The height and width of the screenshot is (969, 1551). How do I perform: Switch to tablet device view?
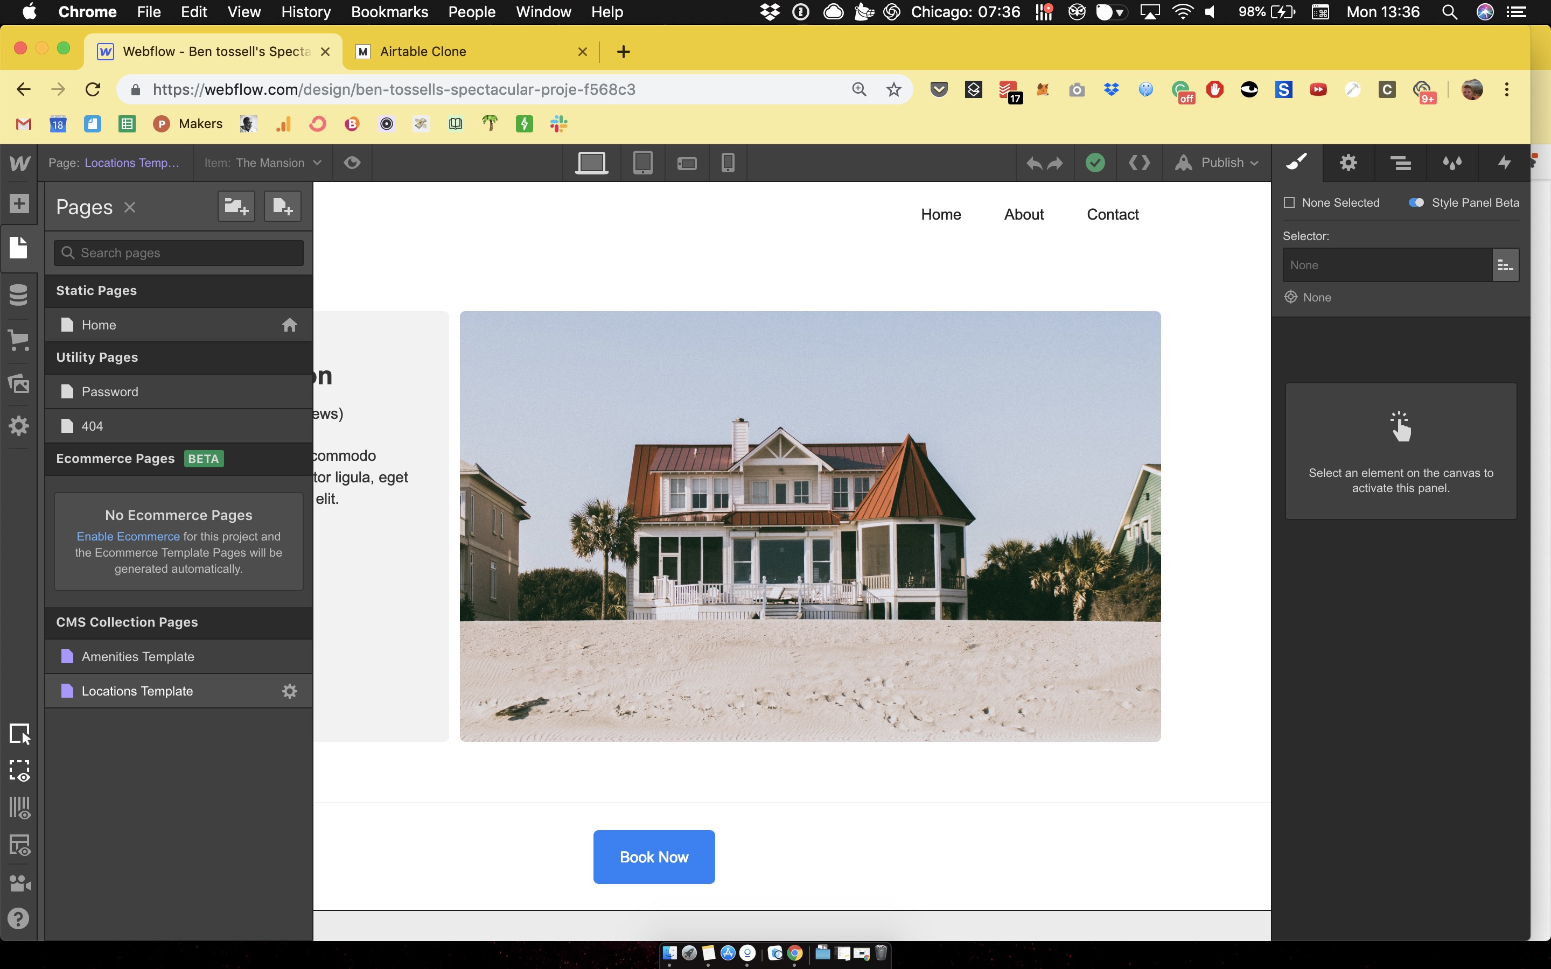coord(642,163)
